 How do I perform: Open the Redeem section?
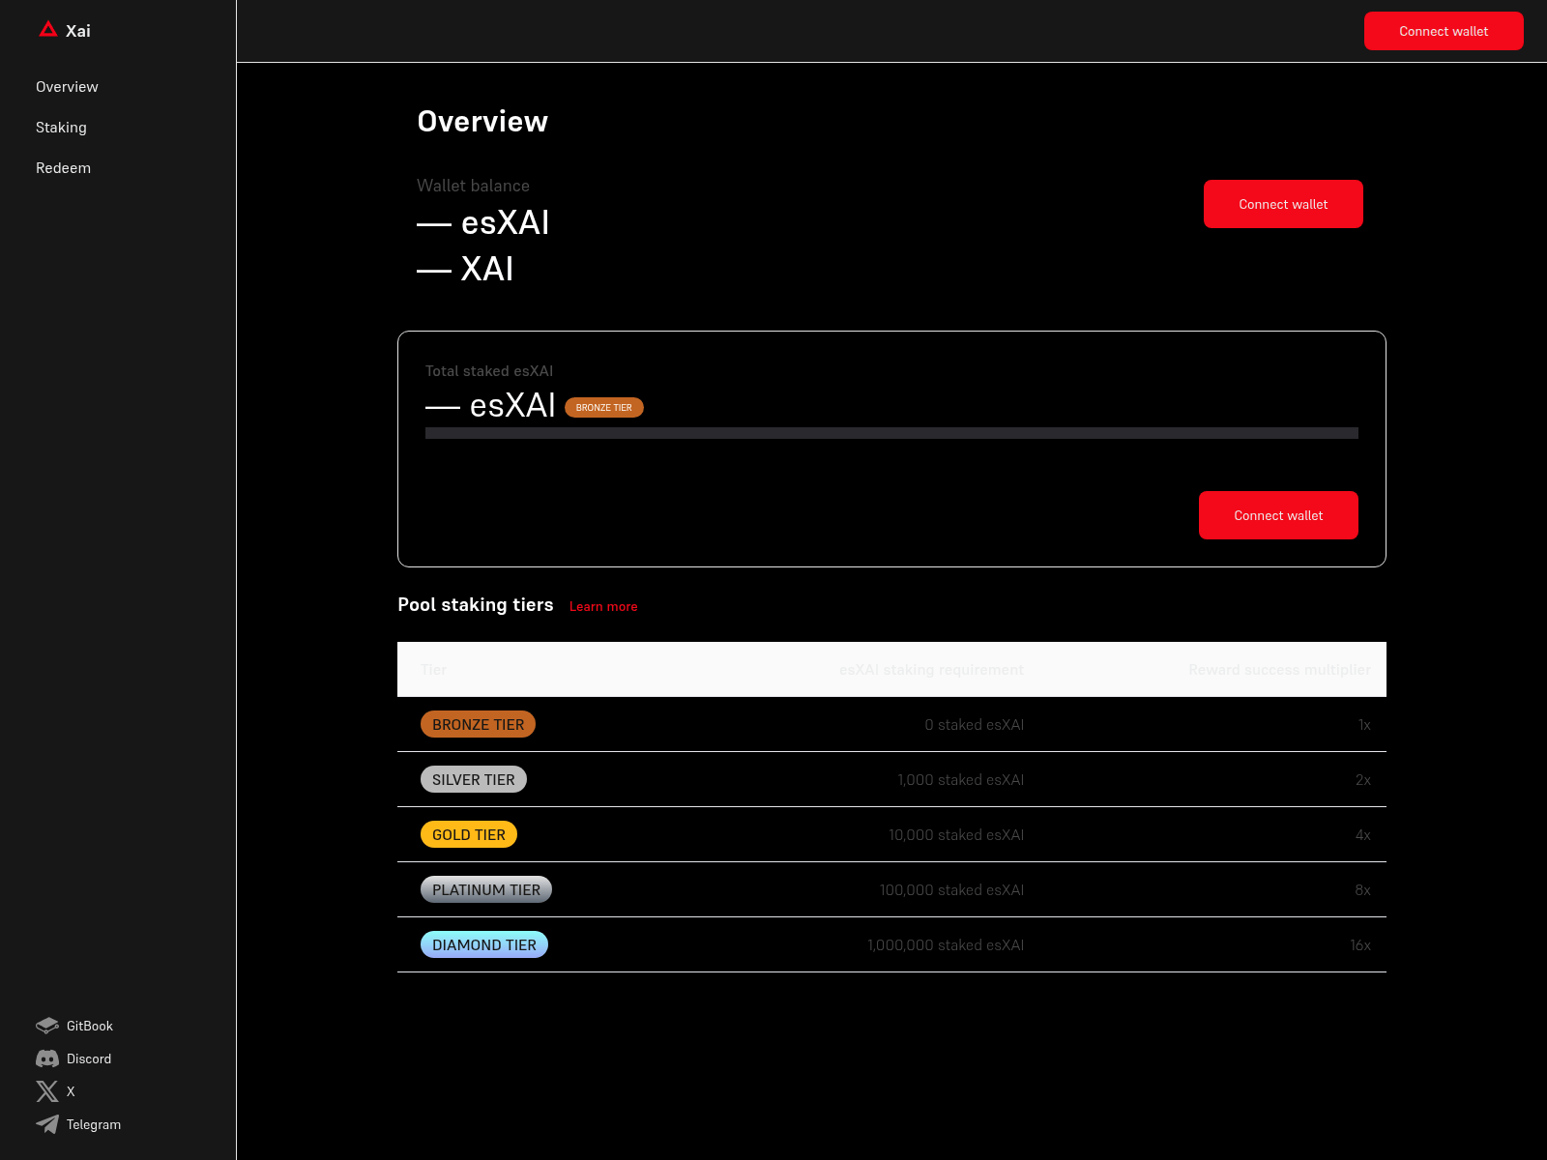63,167
